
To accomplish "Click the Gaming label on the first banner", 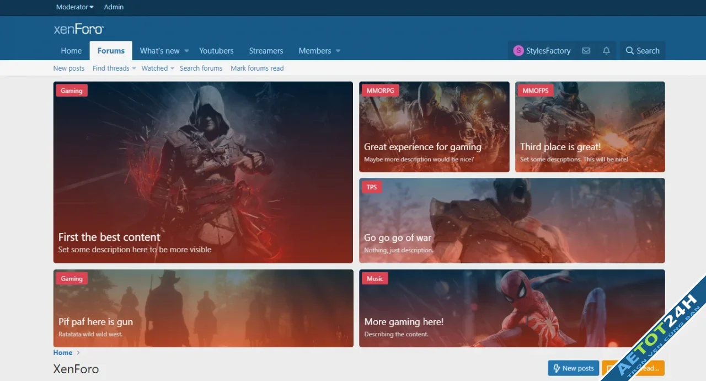I will click(x=71, y=90).
